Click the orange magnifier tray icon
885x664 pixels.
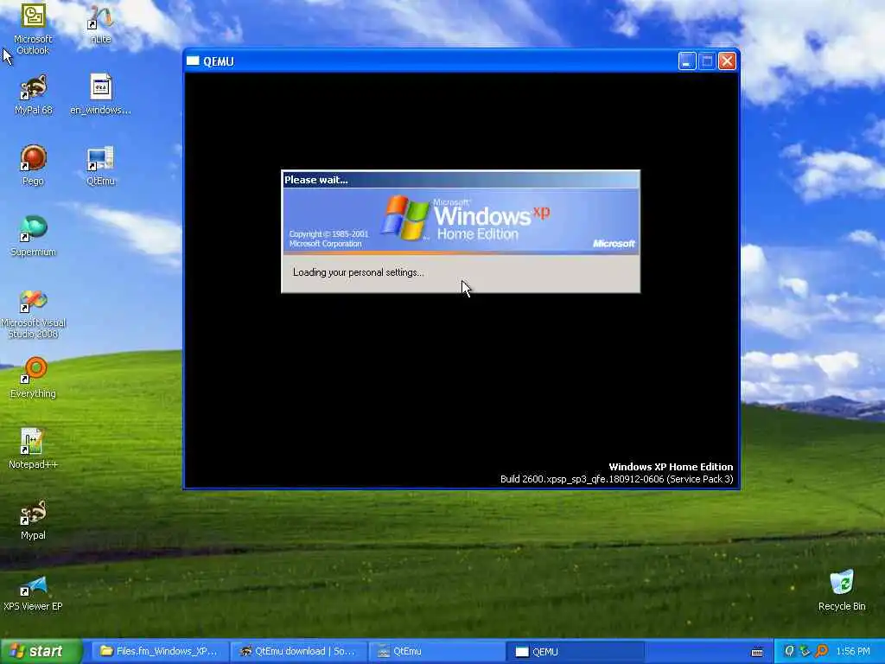point(821,651)
